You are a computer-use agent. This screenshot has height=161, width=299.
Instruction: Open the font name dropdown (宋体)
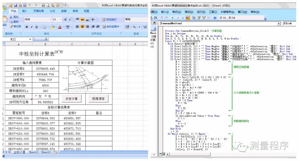tap(51, 19)
